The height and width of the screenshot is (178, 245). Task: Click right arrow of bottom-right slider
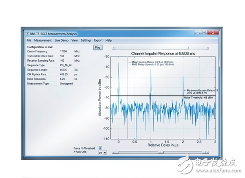tap(208, 152)
